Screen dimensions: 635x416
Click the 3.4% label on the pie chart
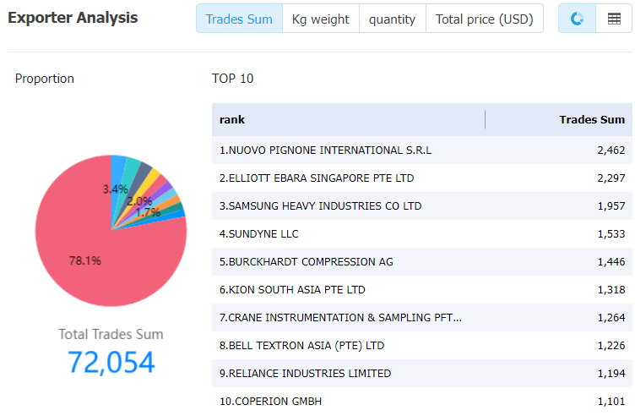[x=115, y=189]
